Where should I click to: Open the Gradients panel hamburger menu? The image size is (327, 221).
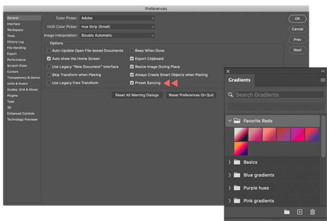point(323,80)
